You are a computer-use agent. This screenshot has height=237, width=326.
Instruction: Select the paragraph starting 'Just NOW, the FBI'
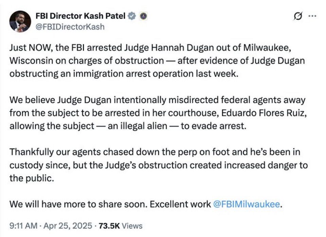(x=157, y=61)
